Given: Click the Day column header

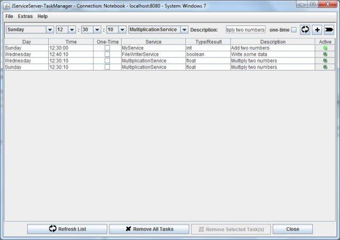Looking at the screenshot, I should pos(27,41).
